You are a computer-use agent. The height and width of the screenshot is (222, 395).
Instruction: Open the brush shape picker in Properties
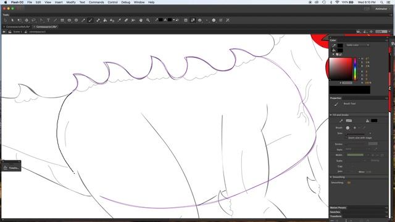[347, 128]
